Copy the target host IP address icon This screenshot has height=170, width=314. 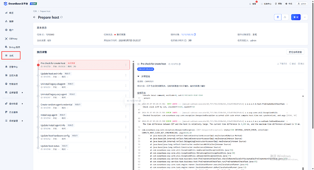(195, 35)
